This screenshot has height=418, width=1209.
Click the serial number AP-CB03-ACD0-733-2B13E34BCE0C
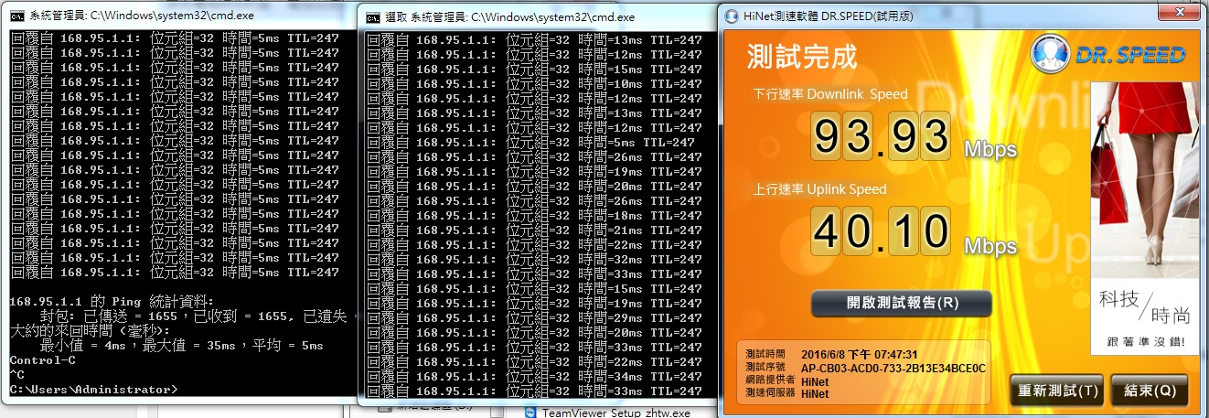click(893, 368)
